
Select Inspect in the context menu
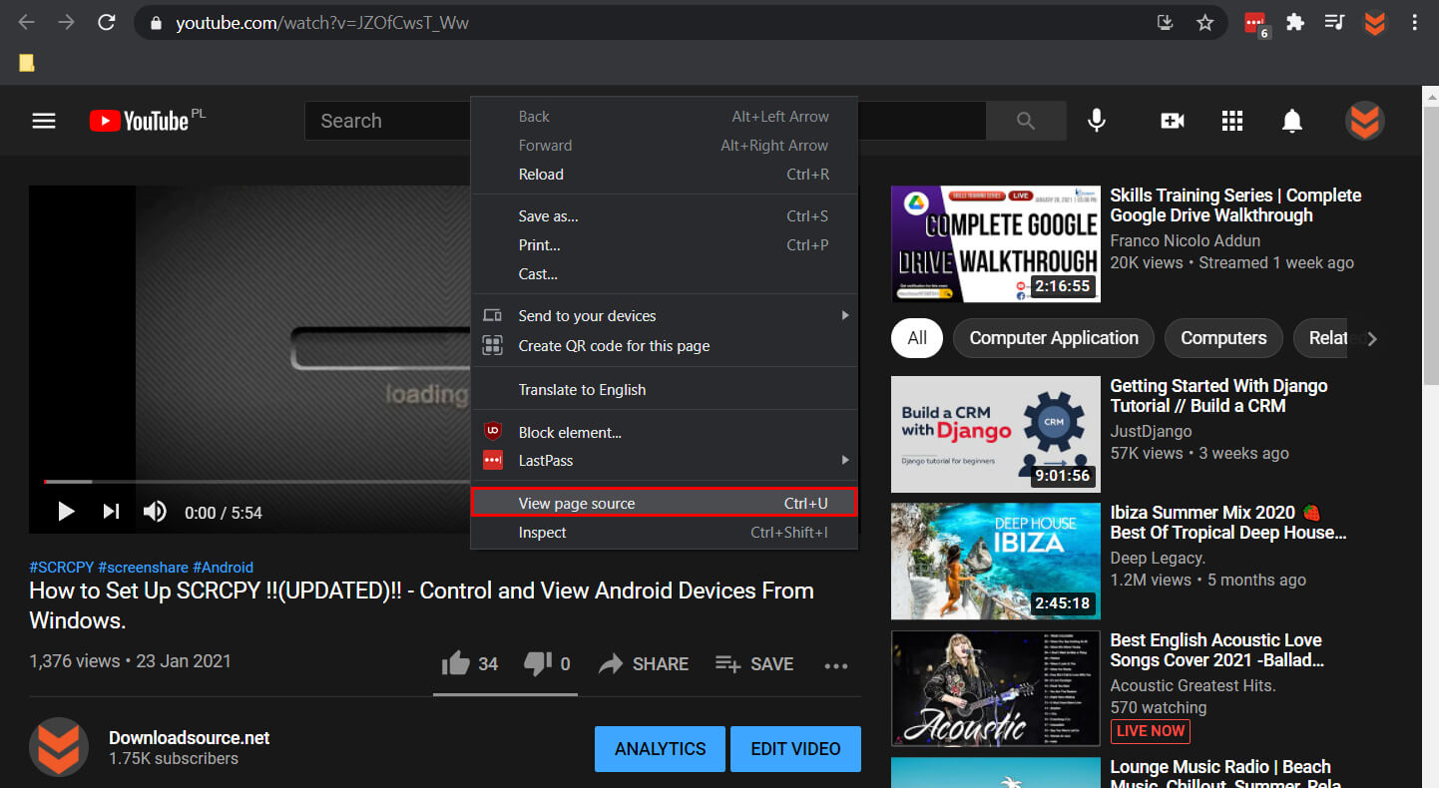[665, 533]
